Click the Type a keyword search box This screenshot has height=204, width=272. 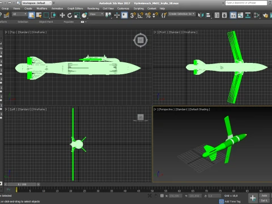(246, 3)
